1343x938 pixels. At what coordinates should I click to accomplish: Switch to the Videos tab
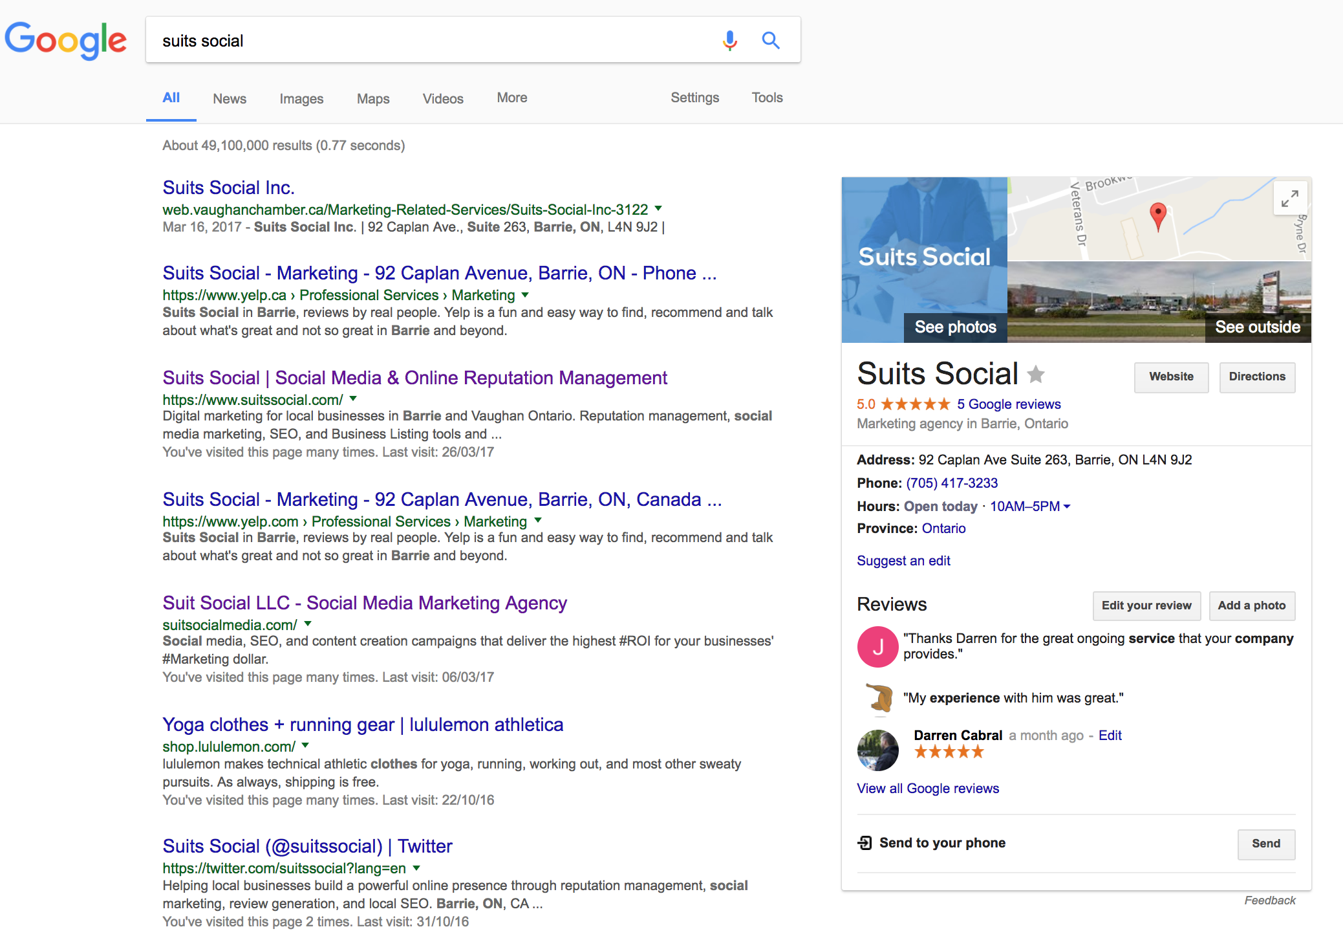pos(443,99)
